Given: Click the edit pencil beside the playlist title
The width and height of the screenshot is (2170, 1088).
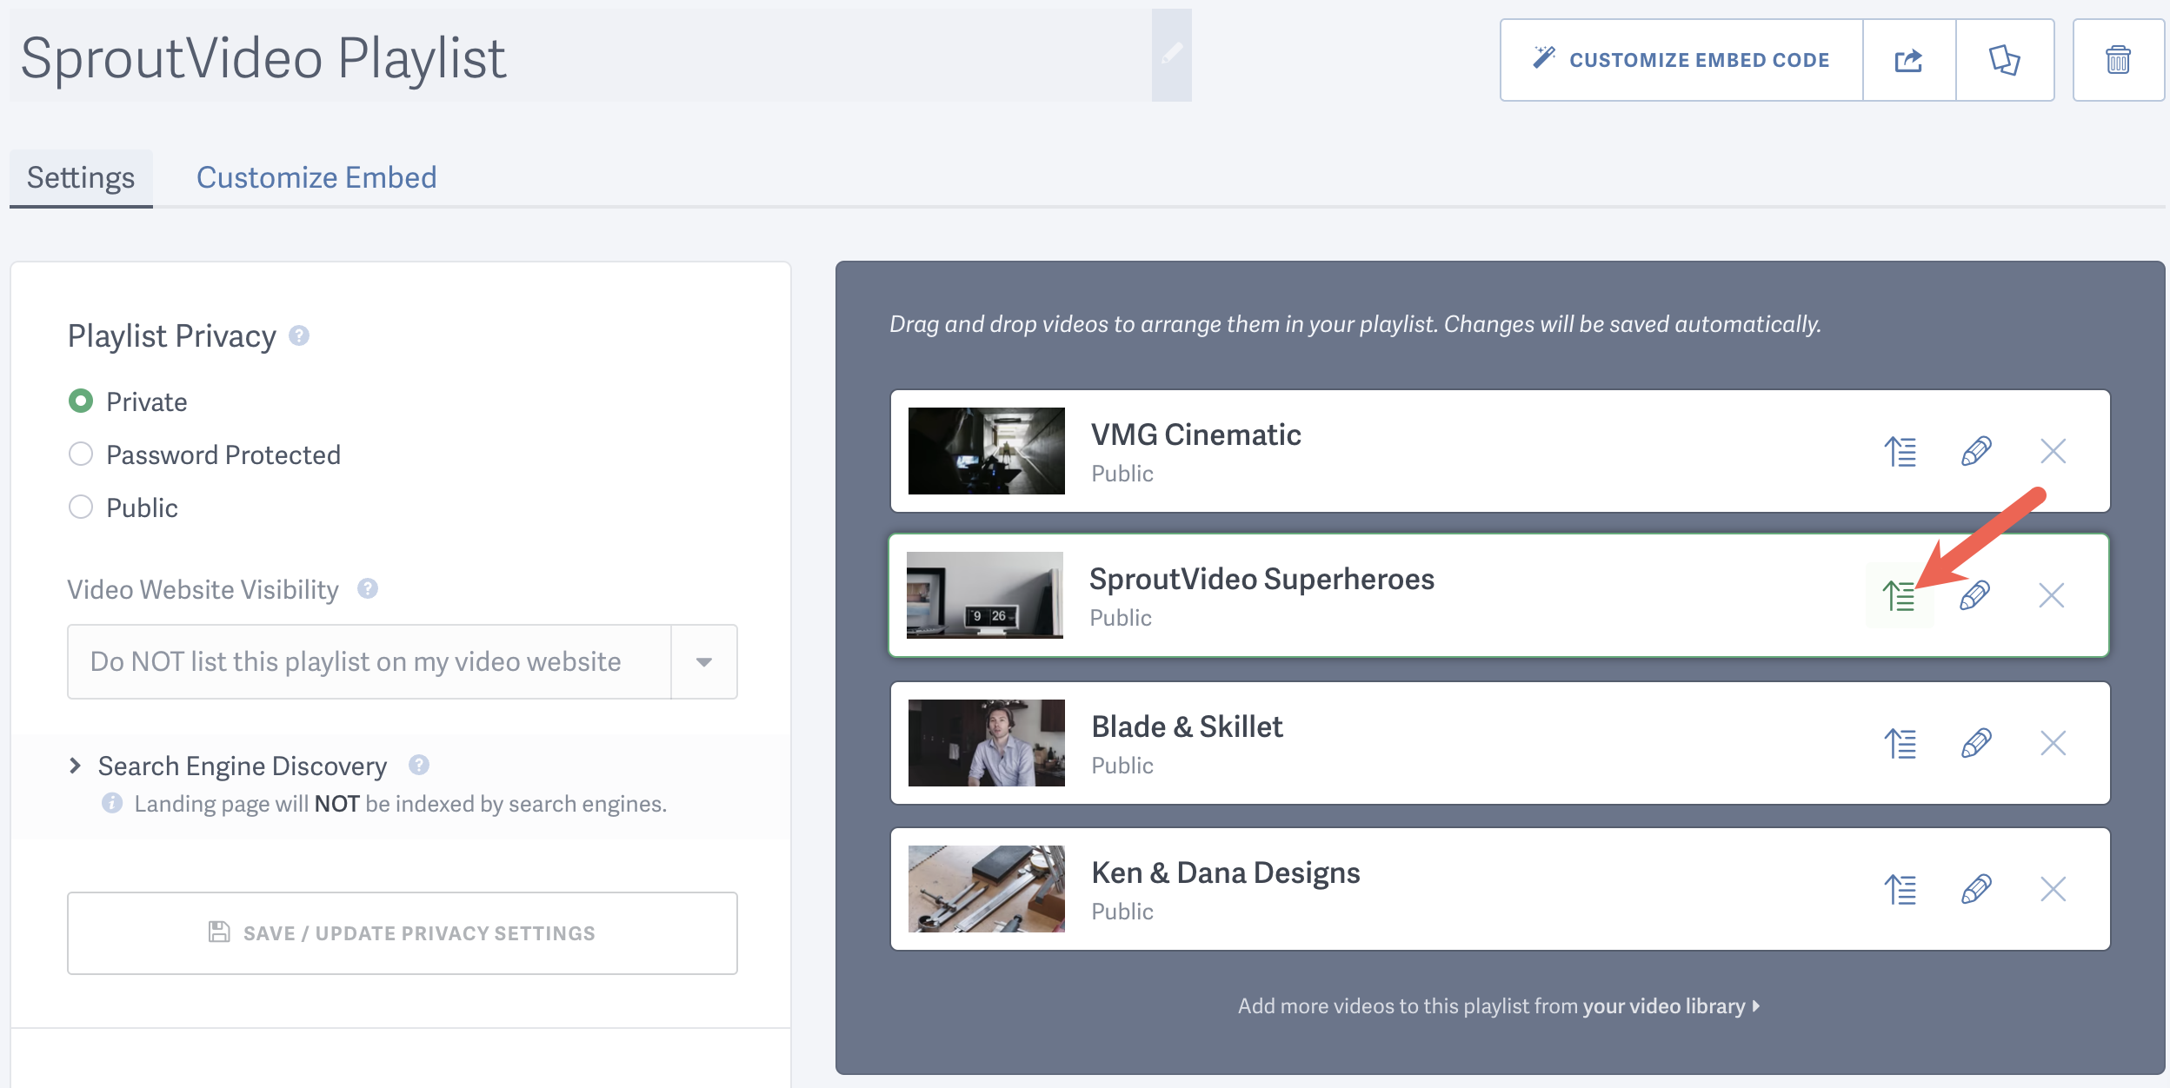Looking at the screenshot, I should (1170, 54).
